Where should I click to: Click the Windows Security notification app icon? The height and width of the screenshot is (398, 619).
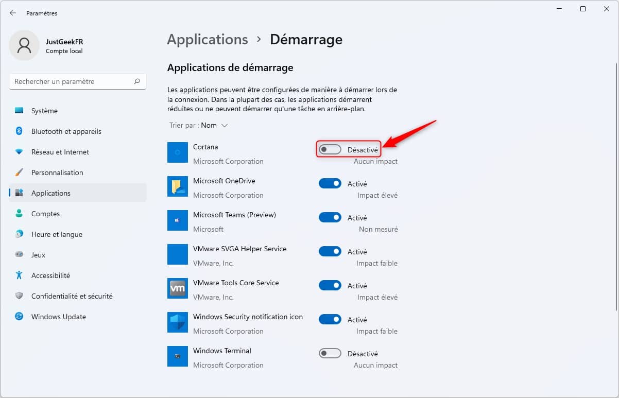178,322
